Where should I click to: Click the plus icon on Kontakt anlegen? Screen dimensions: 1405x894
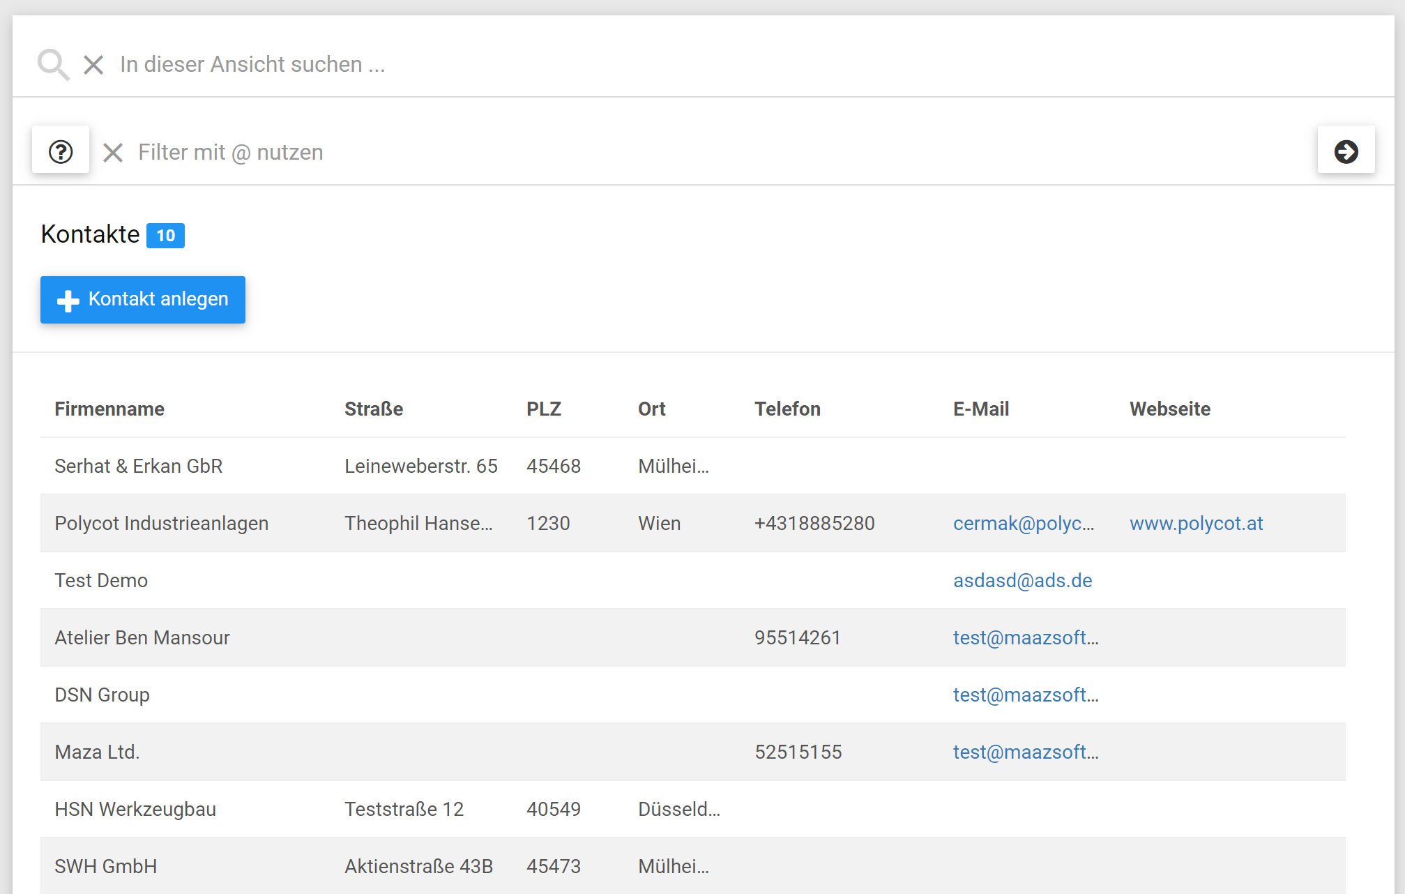[x=68, y=301]
